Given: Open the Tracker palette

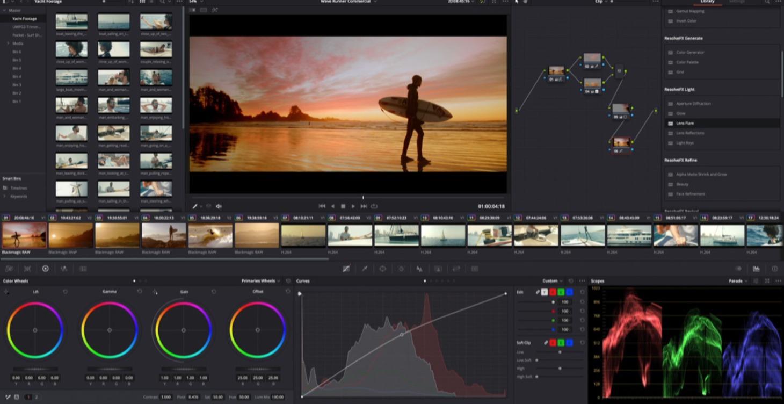Looking at the screenshot, I should click(x=401, y=269).
